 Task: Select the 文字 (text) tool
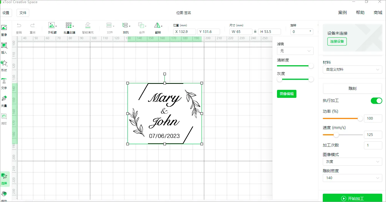4,83
